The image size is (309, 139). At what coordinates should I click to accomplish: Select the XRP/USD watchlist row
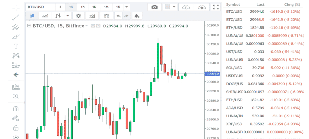pos(263,124)
